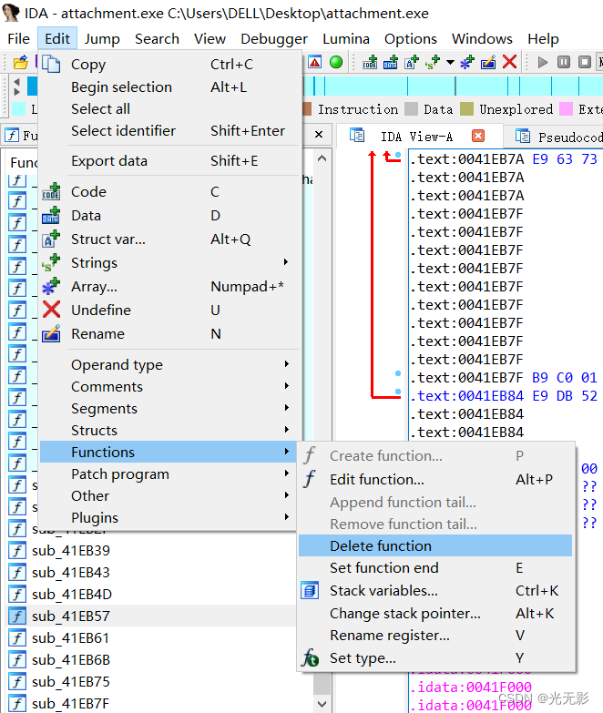603x713 pixels.
Task: Click the IDA View-A tab icon
Action: tap(357, 136)
